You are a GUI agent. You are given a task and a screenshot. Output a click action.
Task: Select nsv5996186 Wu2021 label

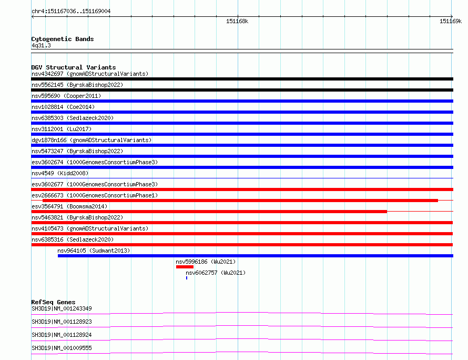206,262
